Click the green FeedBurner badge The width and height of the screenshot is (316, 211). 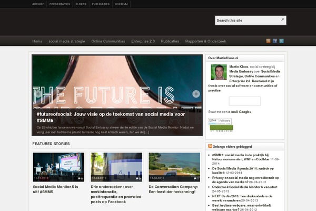(x=222, y=128)
